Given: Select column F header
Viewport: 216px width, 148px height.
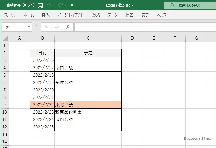Looking at the screenshot, I should (175, 38).
